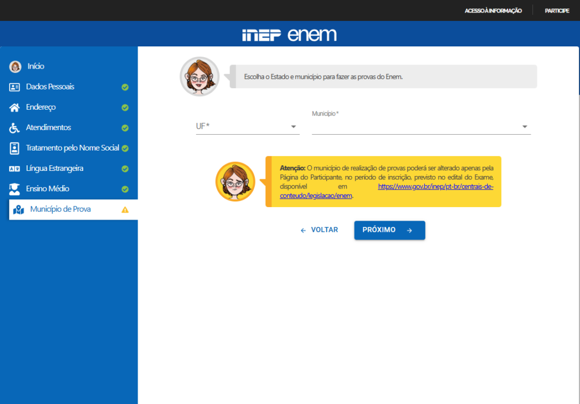Click the green check next to Ensino Médio
Viewport: 580px width, 404px height.
(125, 189)
